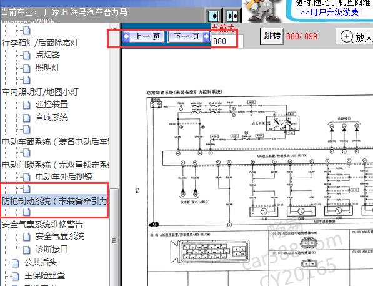Screen dimensions: 373x286
Task: Select the highlighted 防抱制动系统 tree entry
Action: click(54, 201)
